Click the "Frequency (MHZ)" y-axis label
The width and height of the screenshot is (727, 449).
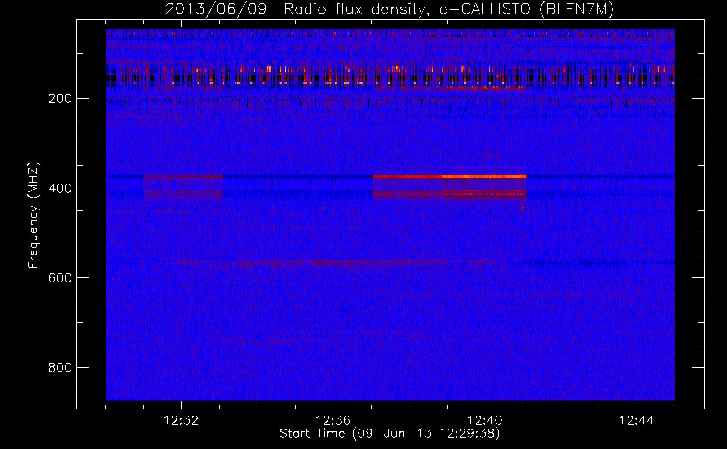click(x=34, y=216)
